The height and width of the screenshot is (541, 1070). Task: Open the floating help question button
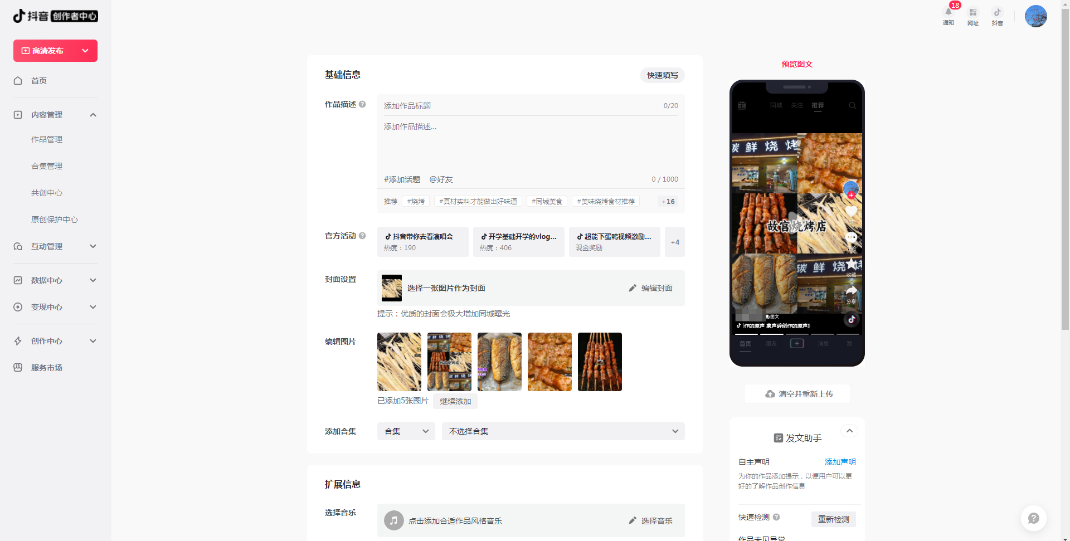pos(1034,518)
